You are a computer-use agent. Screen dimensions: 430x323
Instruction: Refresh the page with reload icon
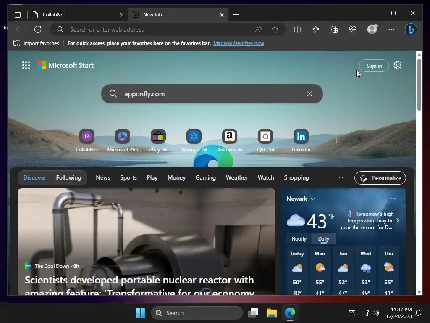38,29
